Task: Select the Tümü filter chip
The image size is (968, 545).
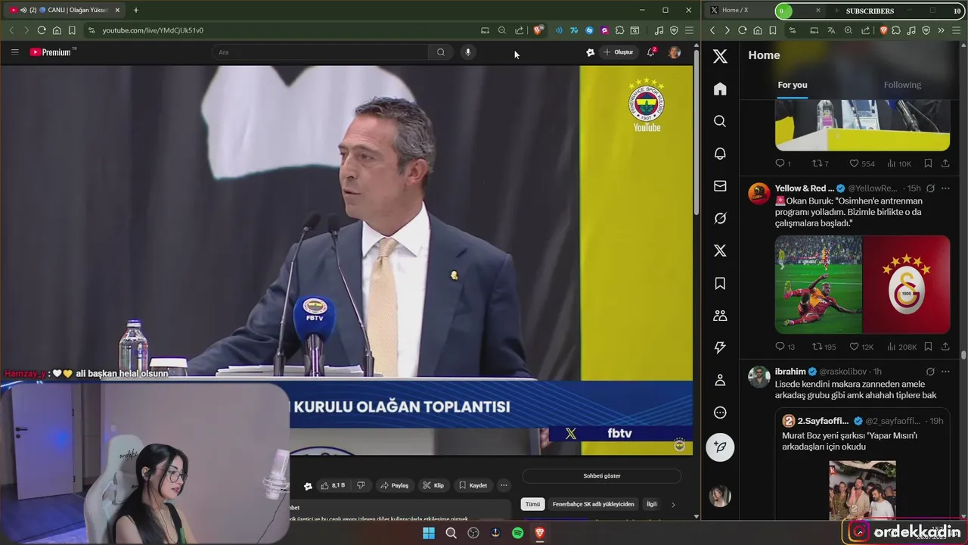Action: [533, 504]
